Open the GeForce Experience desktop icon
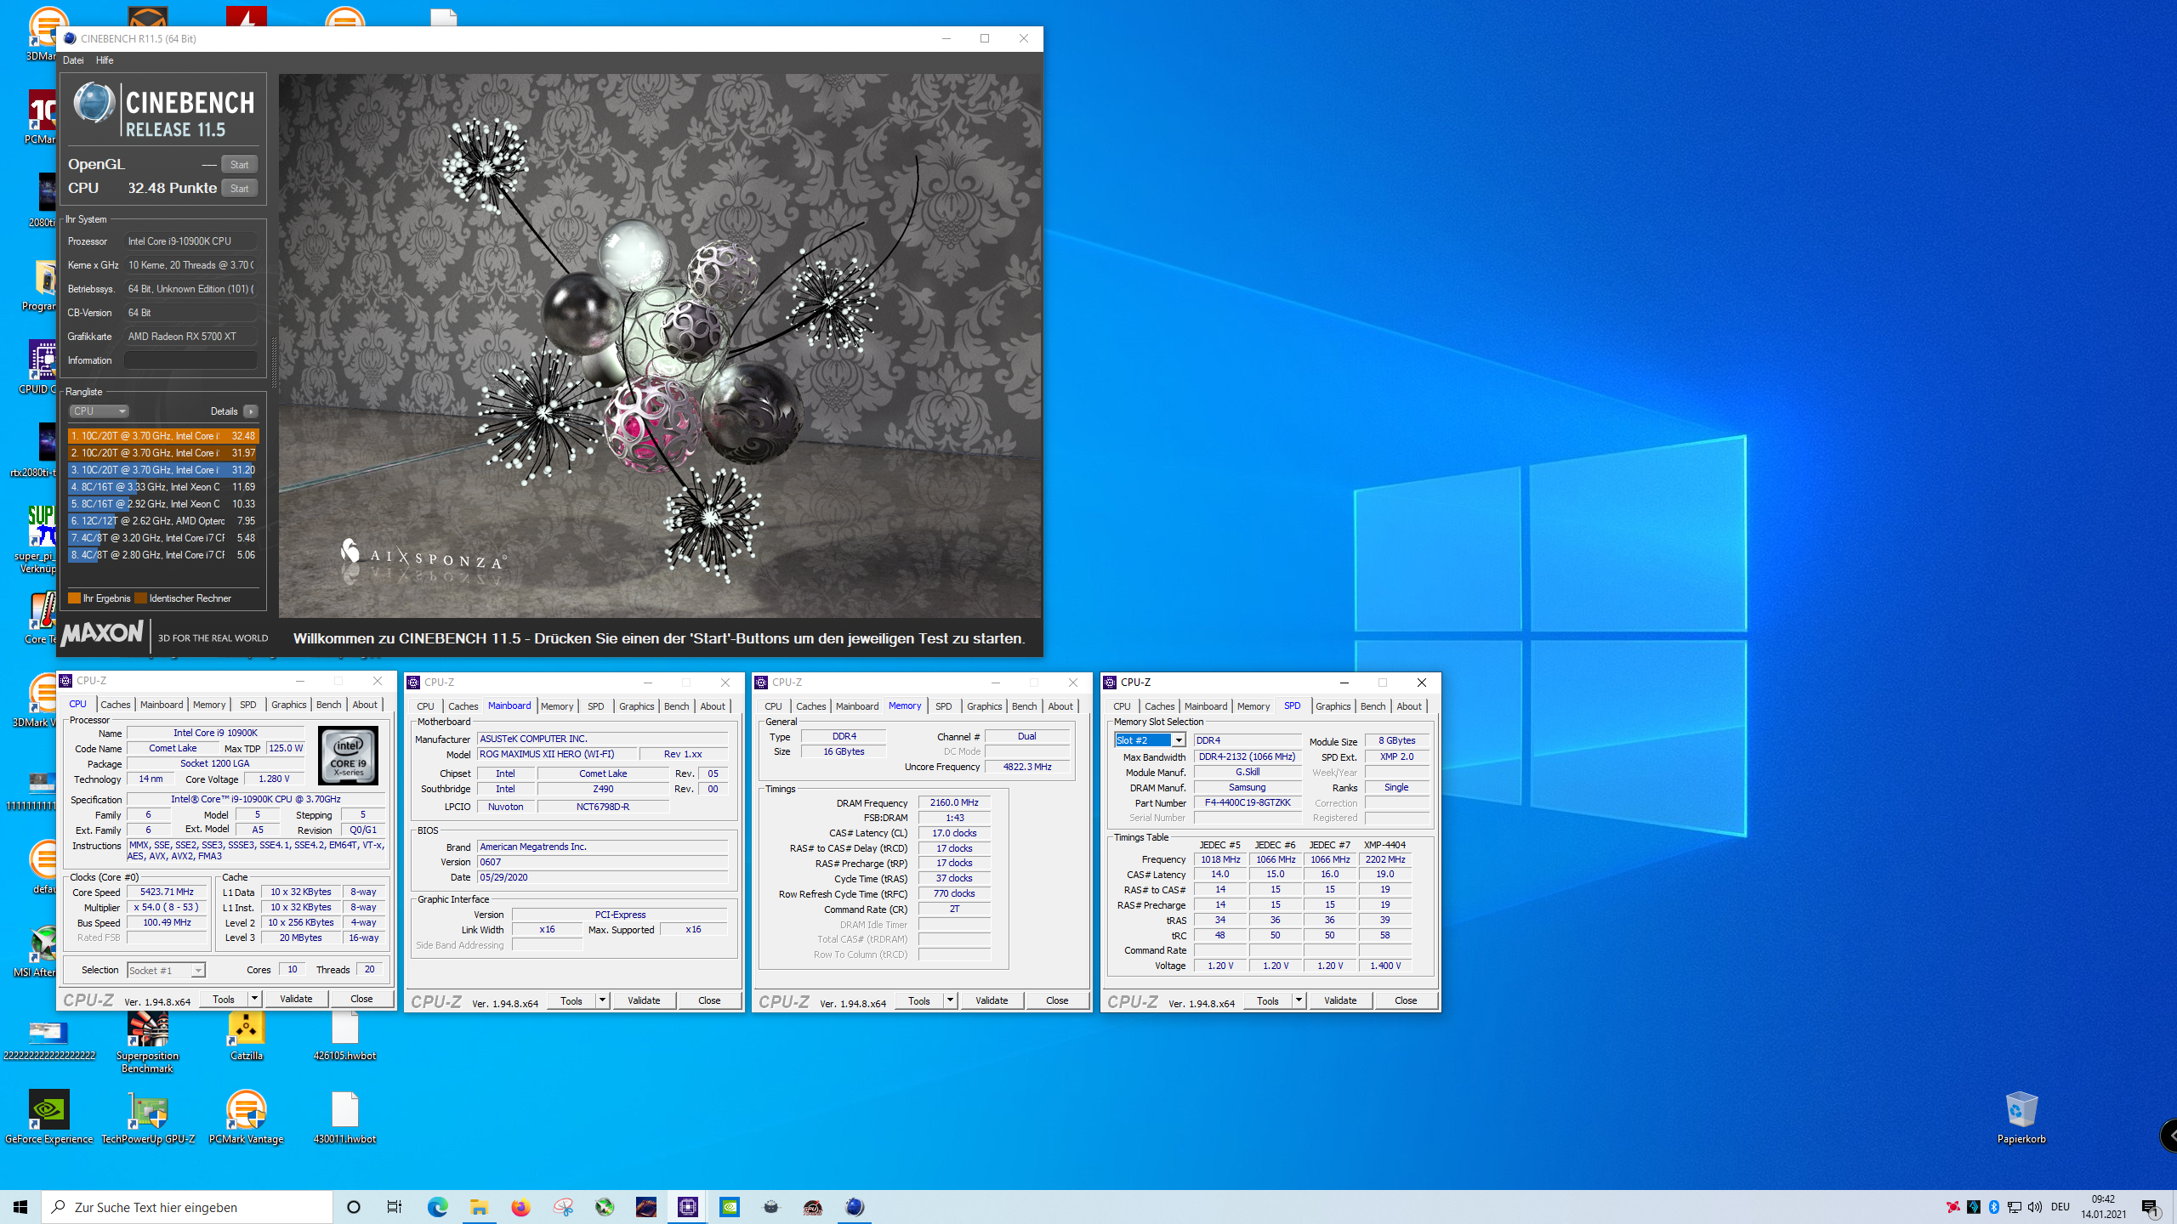Image resolution: width=2177 pixels, height=1224 pixels. tap(48, 1118)
